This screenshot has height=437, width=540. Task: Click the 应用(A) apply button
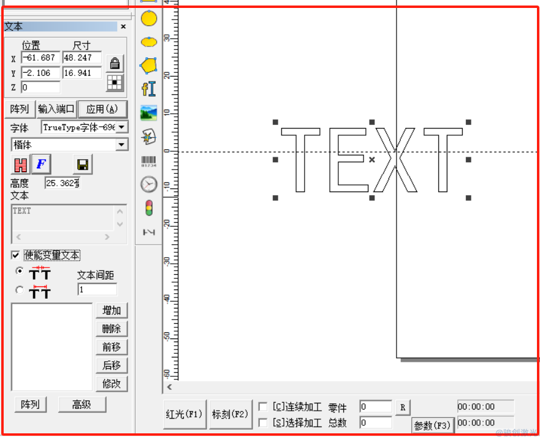click(x=102, y=110)
